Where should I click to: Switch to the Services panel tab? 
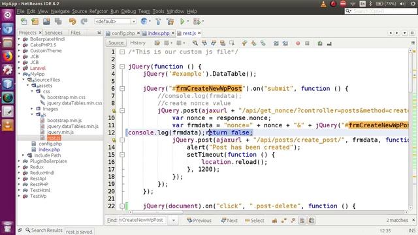pos(54,33)
